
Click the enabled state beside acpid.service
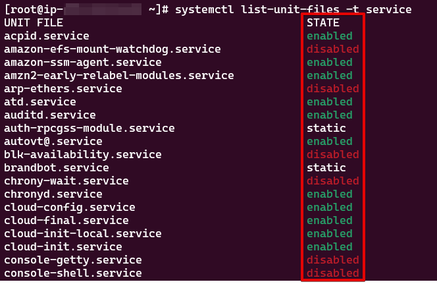pos(330,36)
